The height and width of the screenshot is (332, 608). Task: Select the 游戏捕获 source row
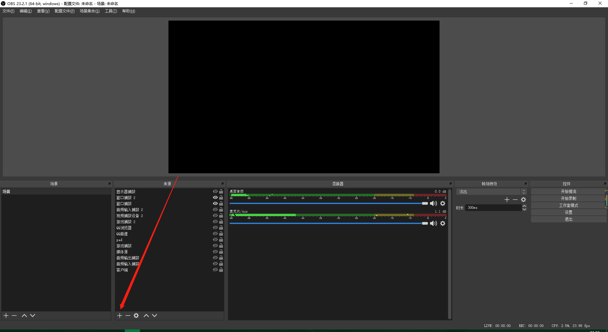169,246
